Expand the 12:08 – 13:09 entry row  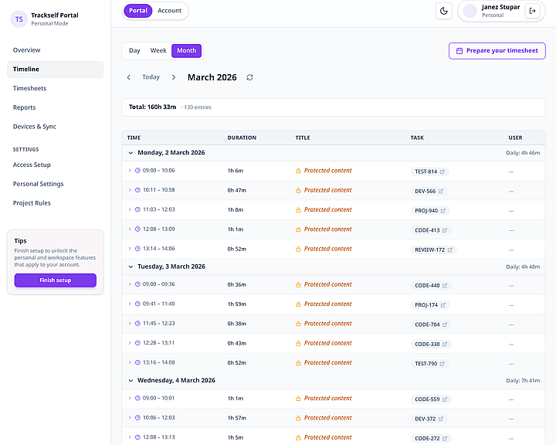[x=130, y=229]
